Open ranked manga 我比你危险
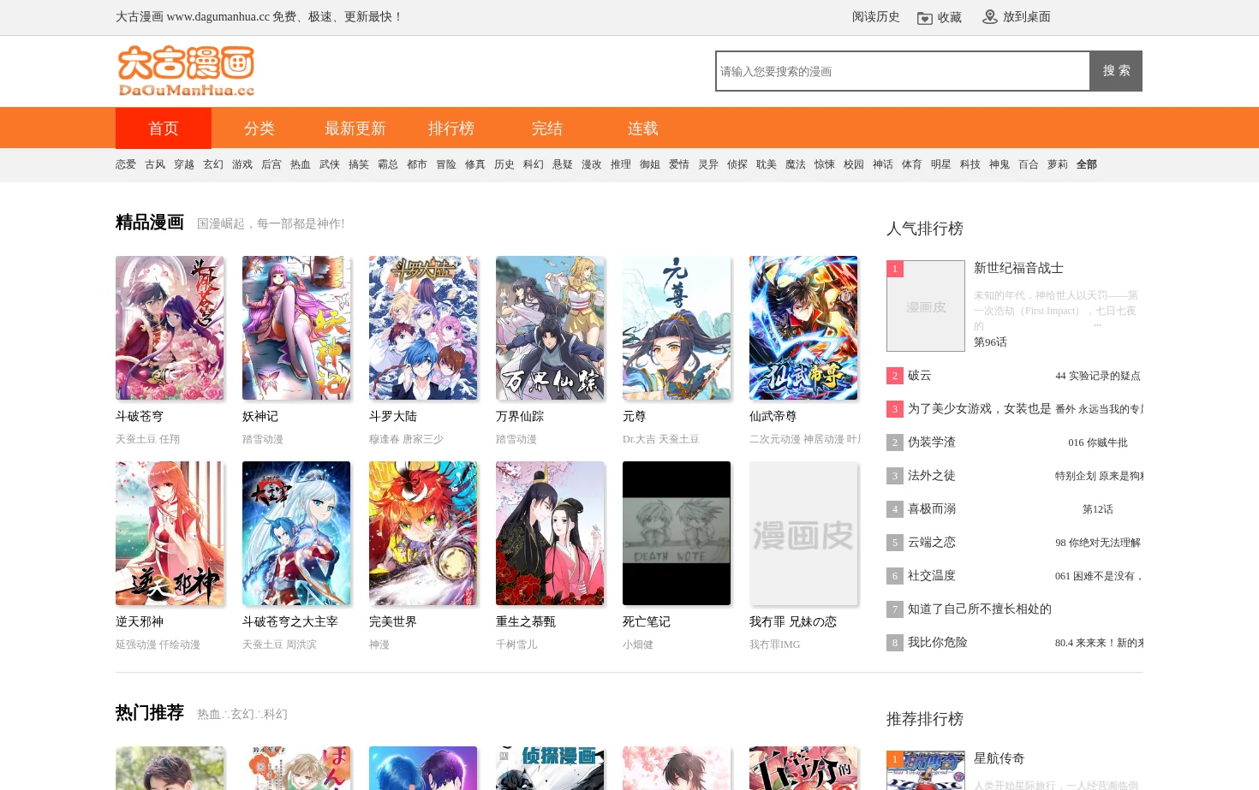The width and height of the screenshot is (1259, 790). 938,643
